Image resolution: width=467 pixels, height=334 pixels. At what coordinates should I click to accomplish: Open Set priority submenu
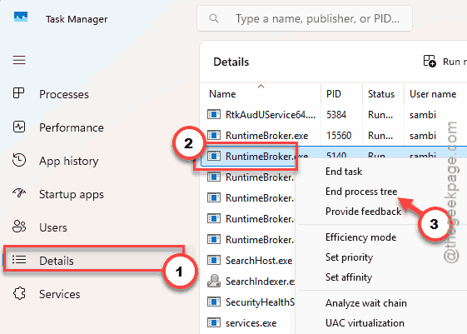[x=349, y=257]
